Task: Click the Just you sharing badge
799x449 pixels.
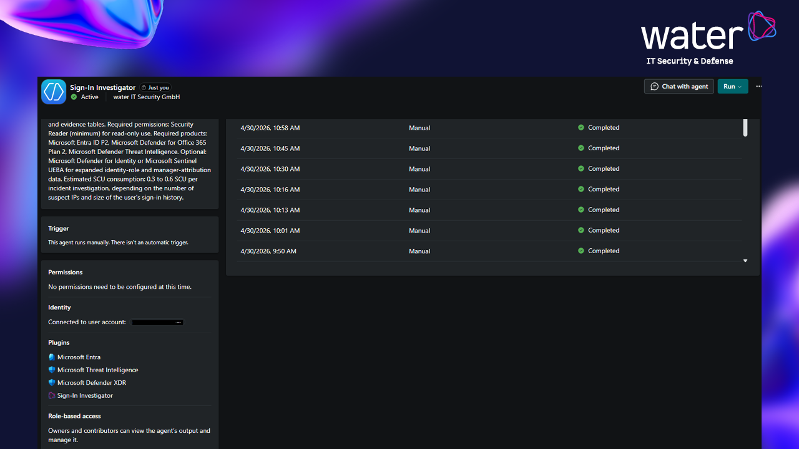Action: [x=155, y=88]
